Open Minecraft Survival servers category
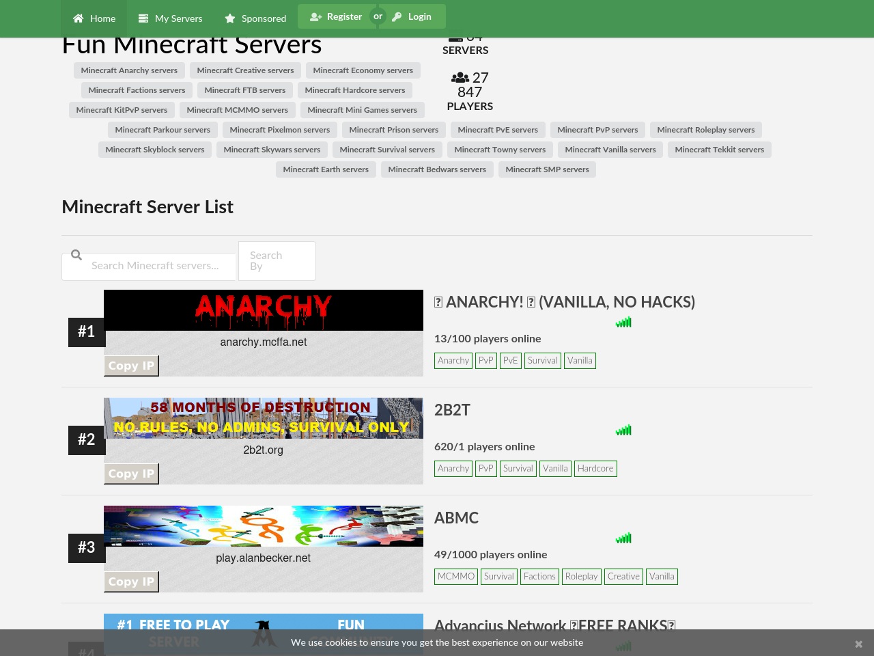Image resolution: width=874 pixels, height=656 pixels. (387, 150)
